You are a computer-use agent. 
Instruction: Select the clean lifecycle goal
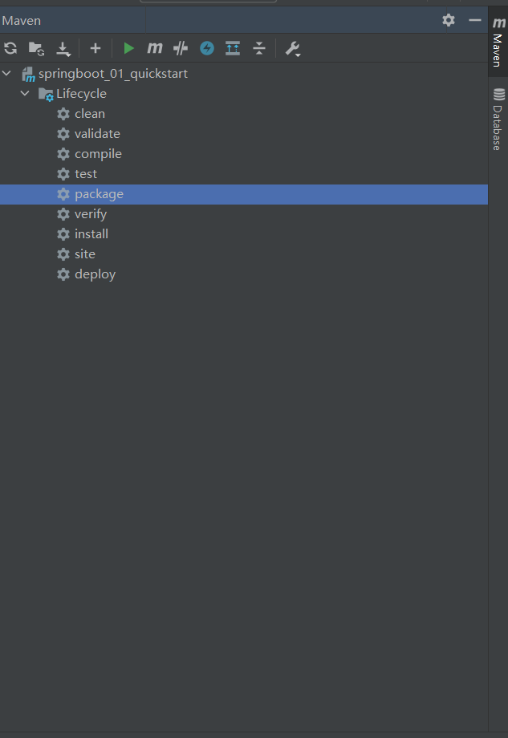(89, 114)
